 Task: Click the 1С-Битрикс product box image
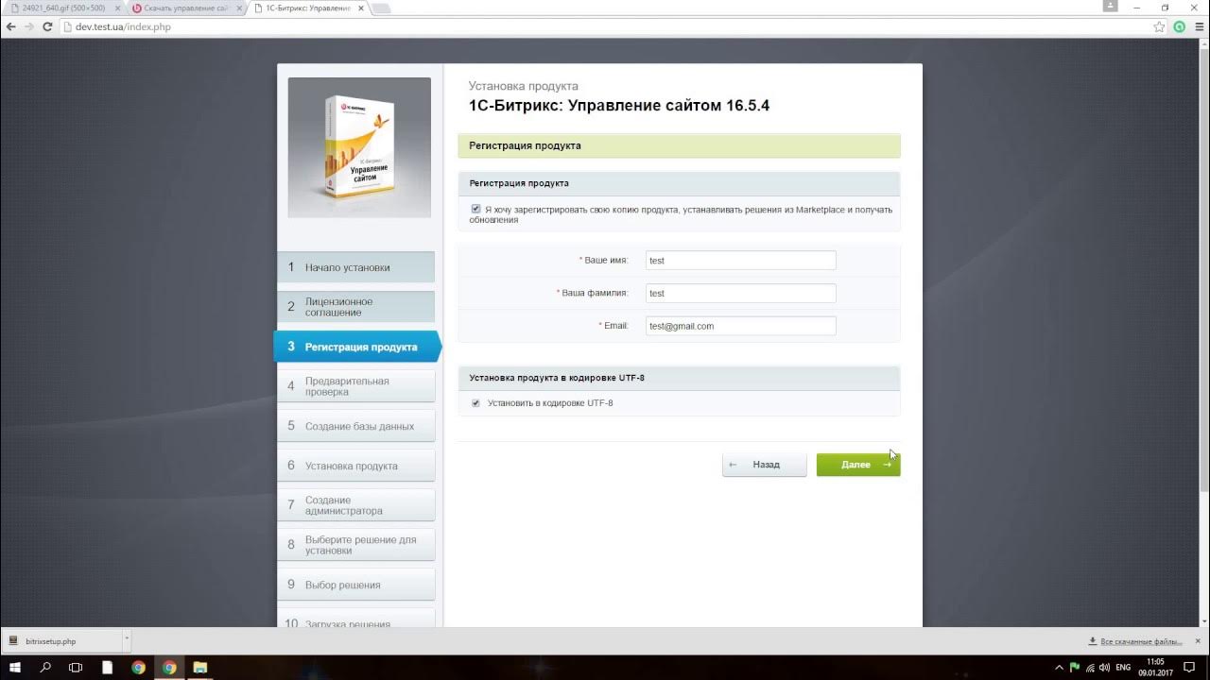pos(359,147)
